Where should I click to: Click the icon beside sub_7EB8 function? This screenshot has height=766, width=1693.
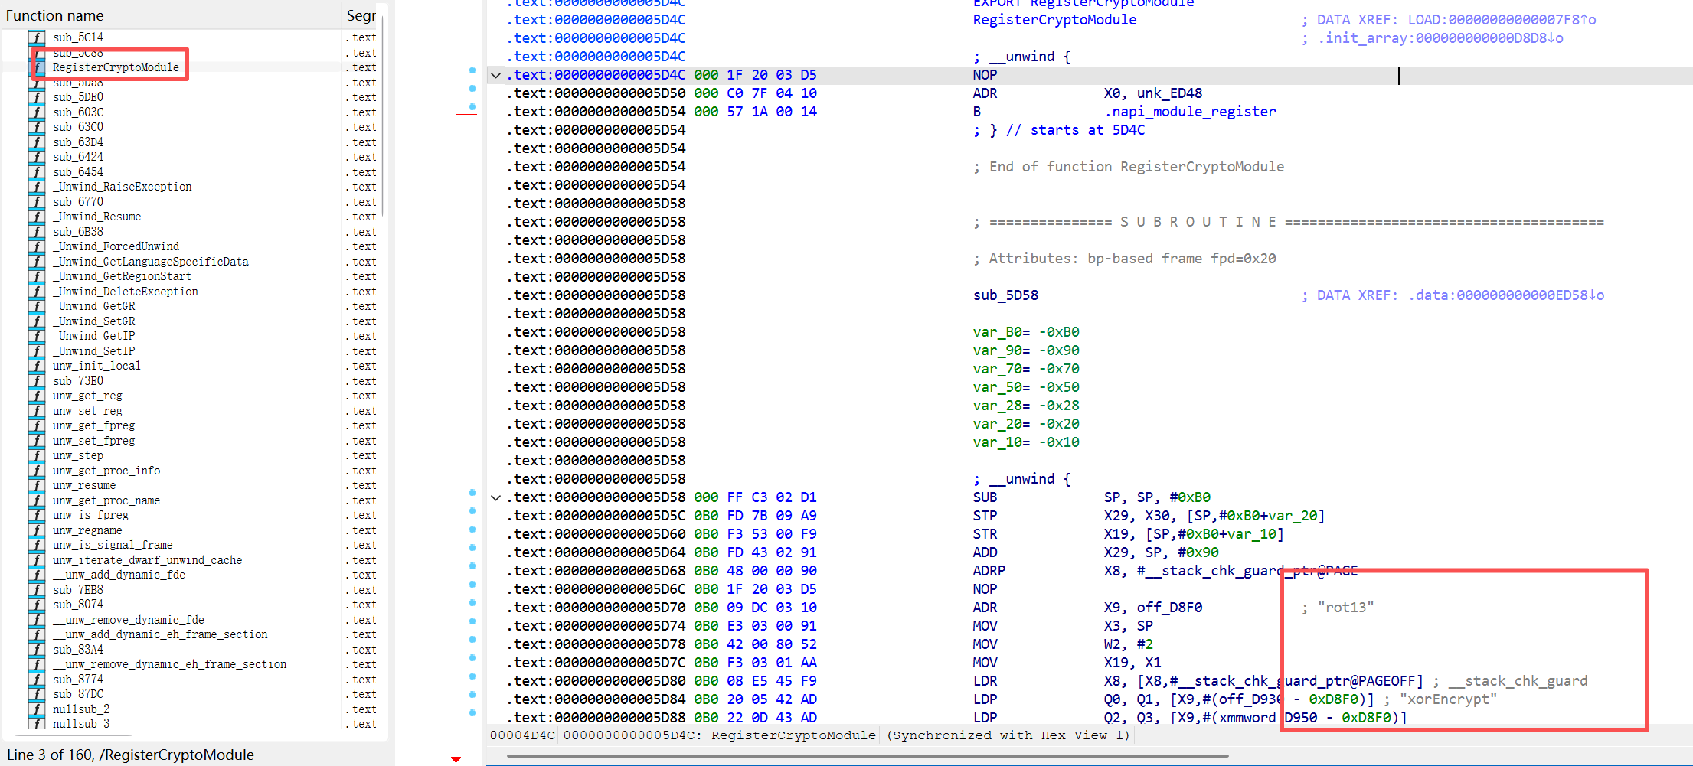(36, 590)
